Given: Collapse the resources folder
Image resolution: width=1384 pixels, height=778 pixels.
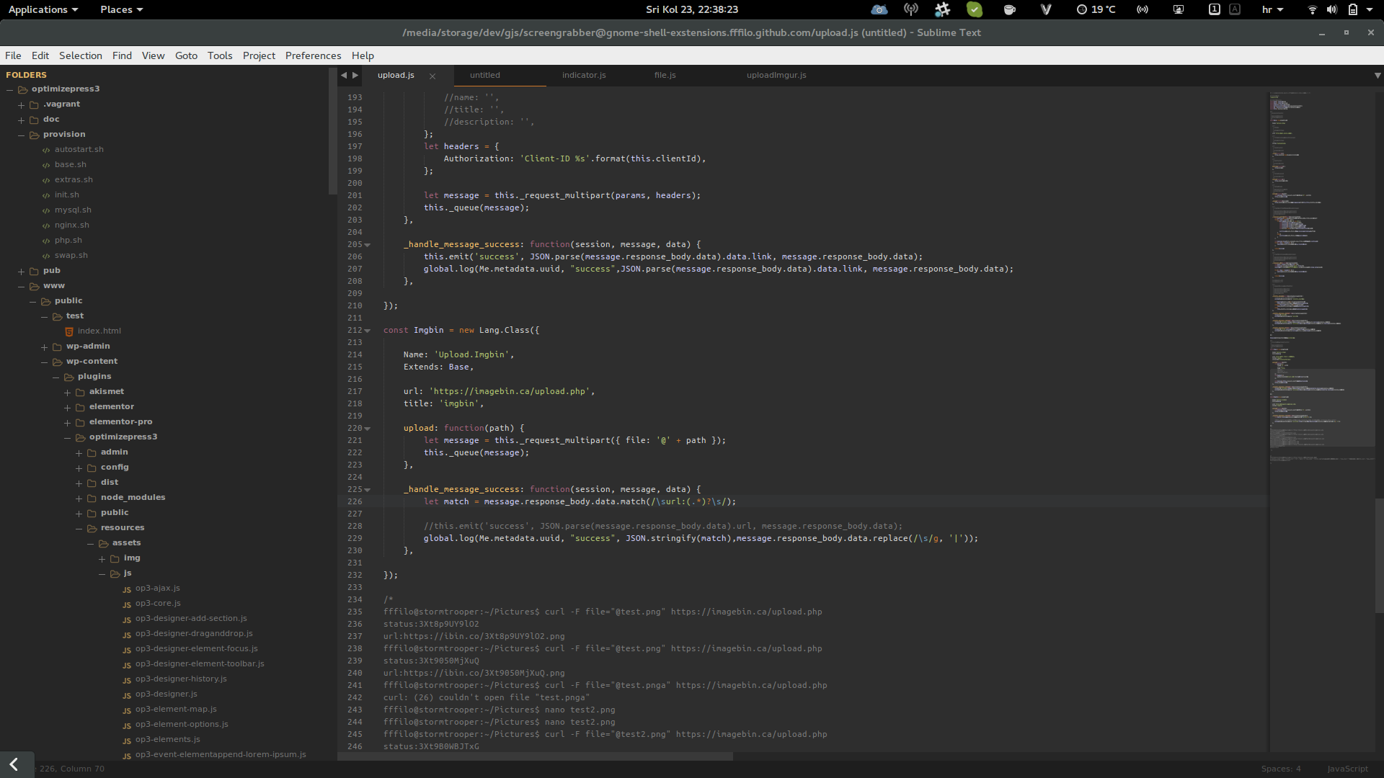Looking at the screenshot, I should tap(79, 528).
